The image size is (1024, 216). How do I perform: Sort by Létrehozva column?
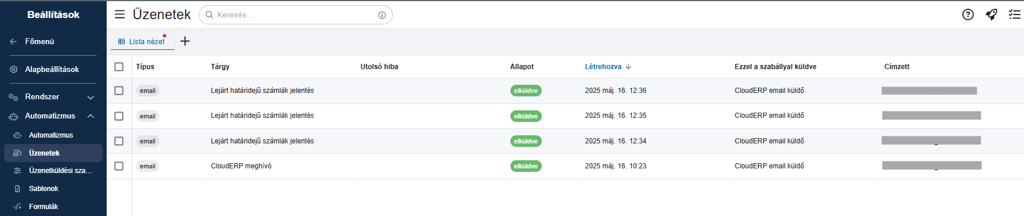603,67
